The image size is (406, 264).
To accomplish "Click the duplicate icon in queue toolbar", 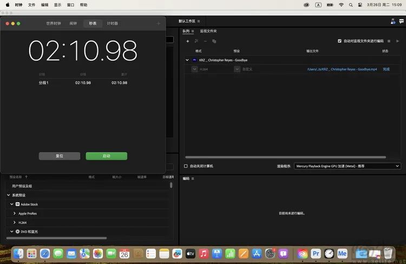I will tap(214, 41).
